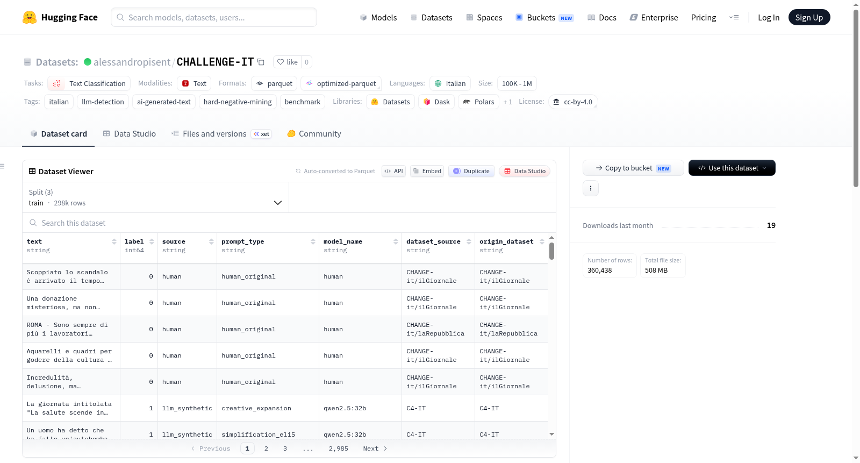860x463 pixels.
Task: Select the Dask library tag
Action: click(436, 102)
